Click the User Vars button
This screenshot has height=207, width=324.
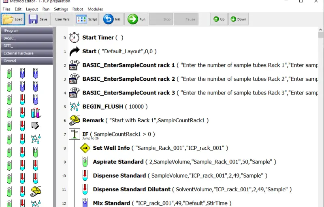coord(62,19)
